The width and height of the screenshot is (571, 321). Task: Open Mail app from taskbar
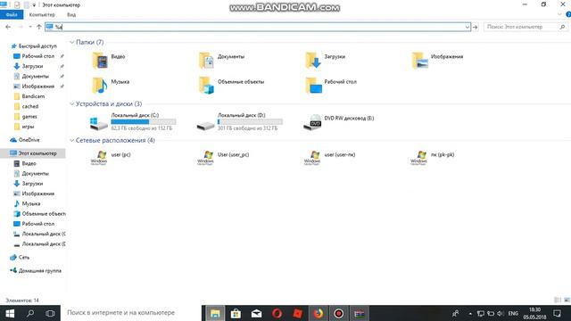pos(256,313)
